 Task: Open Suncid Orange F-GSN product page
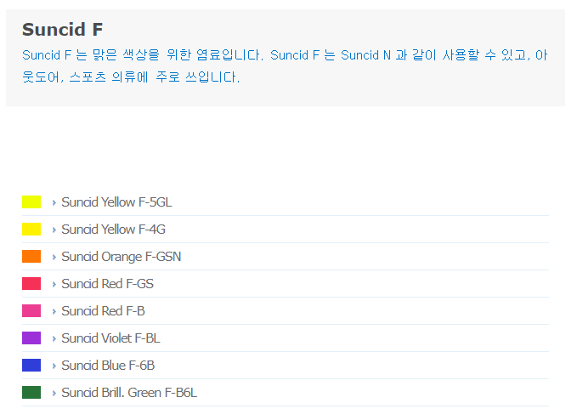[122, 257]
